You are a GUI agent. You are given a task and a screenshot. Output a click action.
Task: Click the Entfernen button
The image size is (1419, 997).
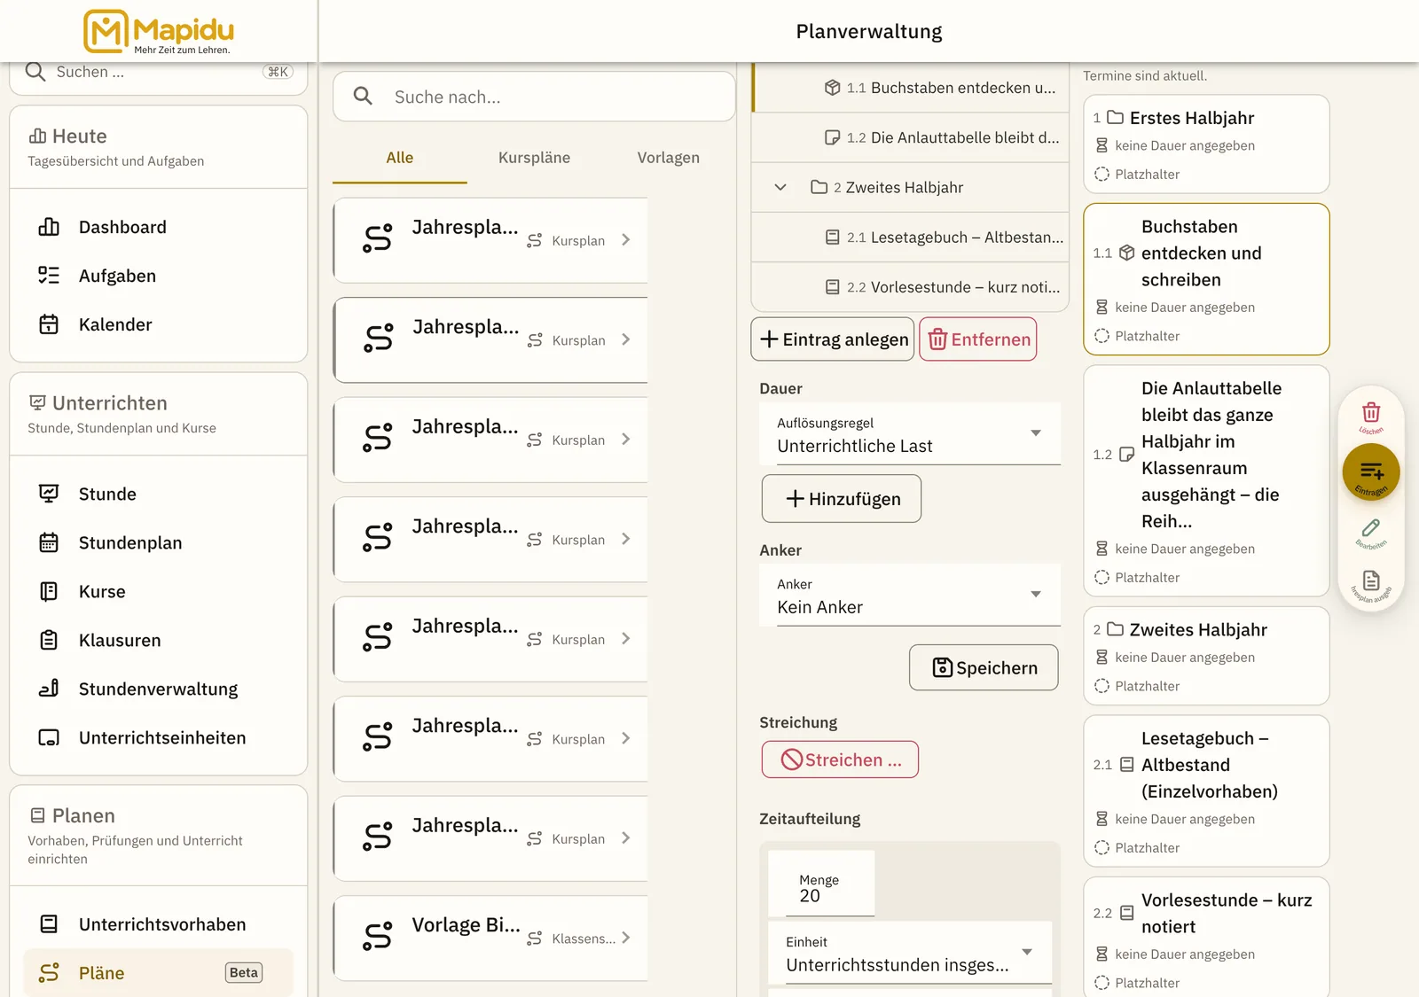pyautogui.click(x=978, y=339)
